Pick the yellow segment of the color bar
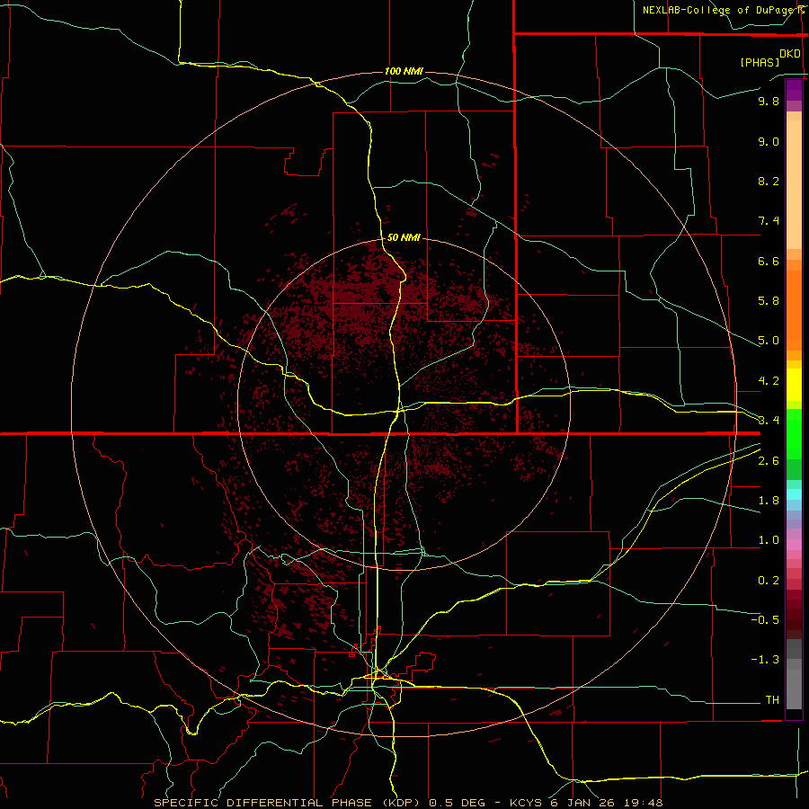 click(x=794, y=385)
